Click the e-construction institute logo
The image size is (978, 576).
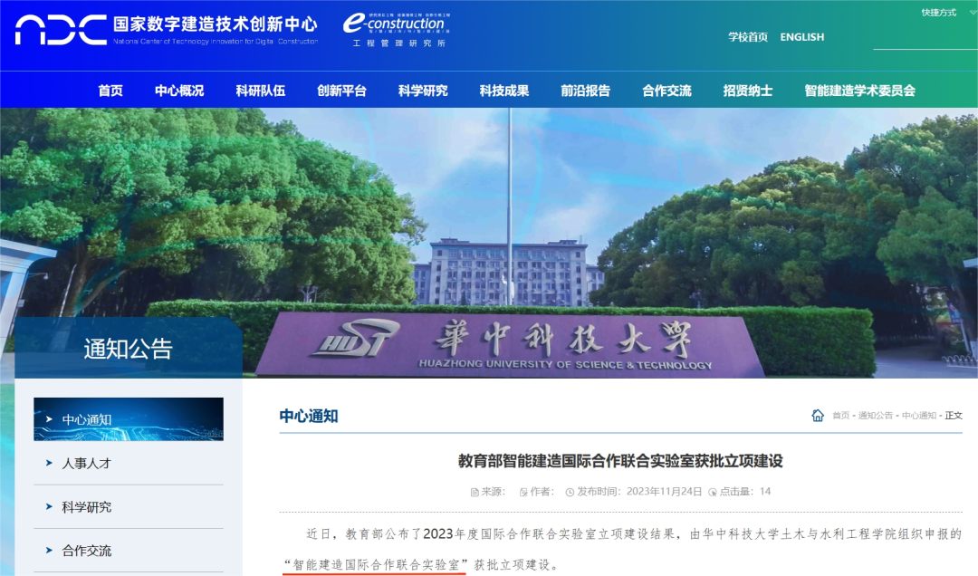(396, 29)
